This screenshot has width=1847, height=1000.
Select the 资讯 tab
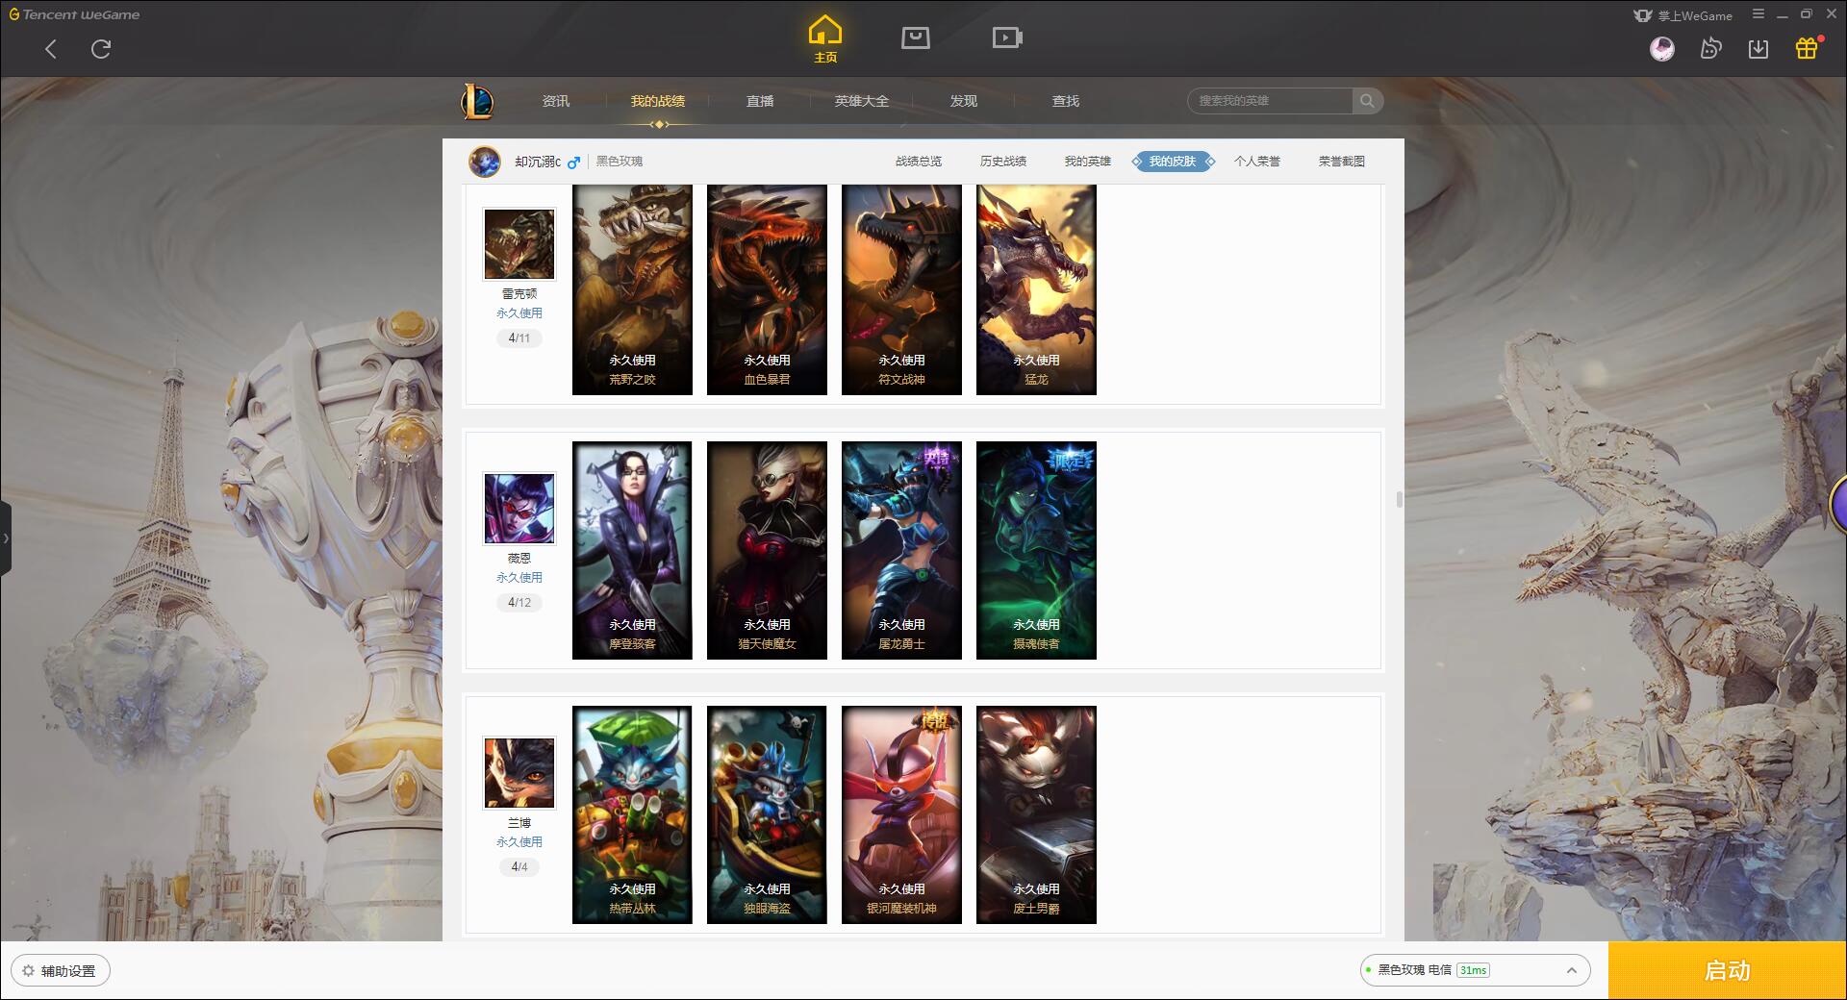556,101
